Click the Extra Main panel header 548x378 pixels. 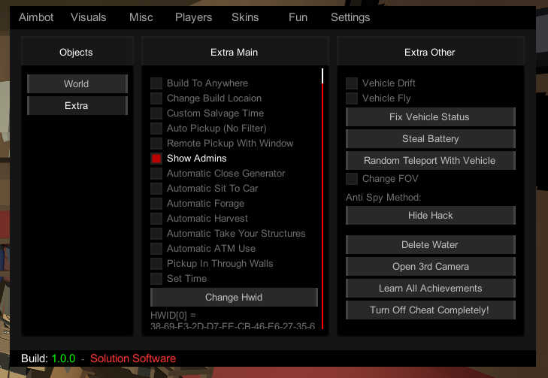pos(235,52)
